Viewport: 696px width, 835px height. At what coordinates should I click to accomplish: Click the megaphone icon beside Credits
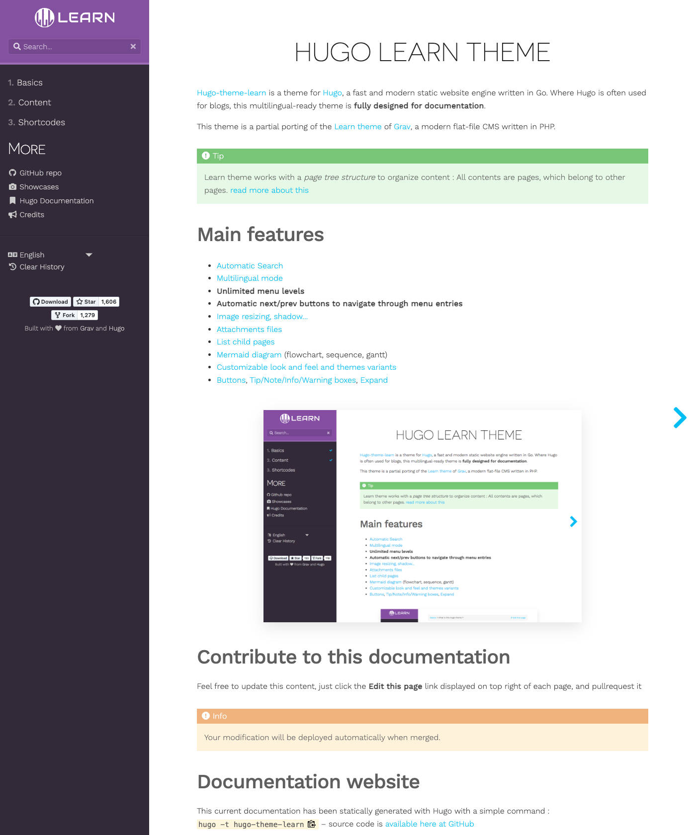12,215
